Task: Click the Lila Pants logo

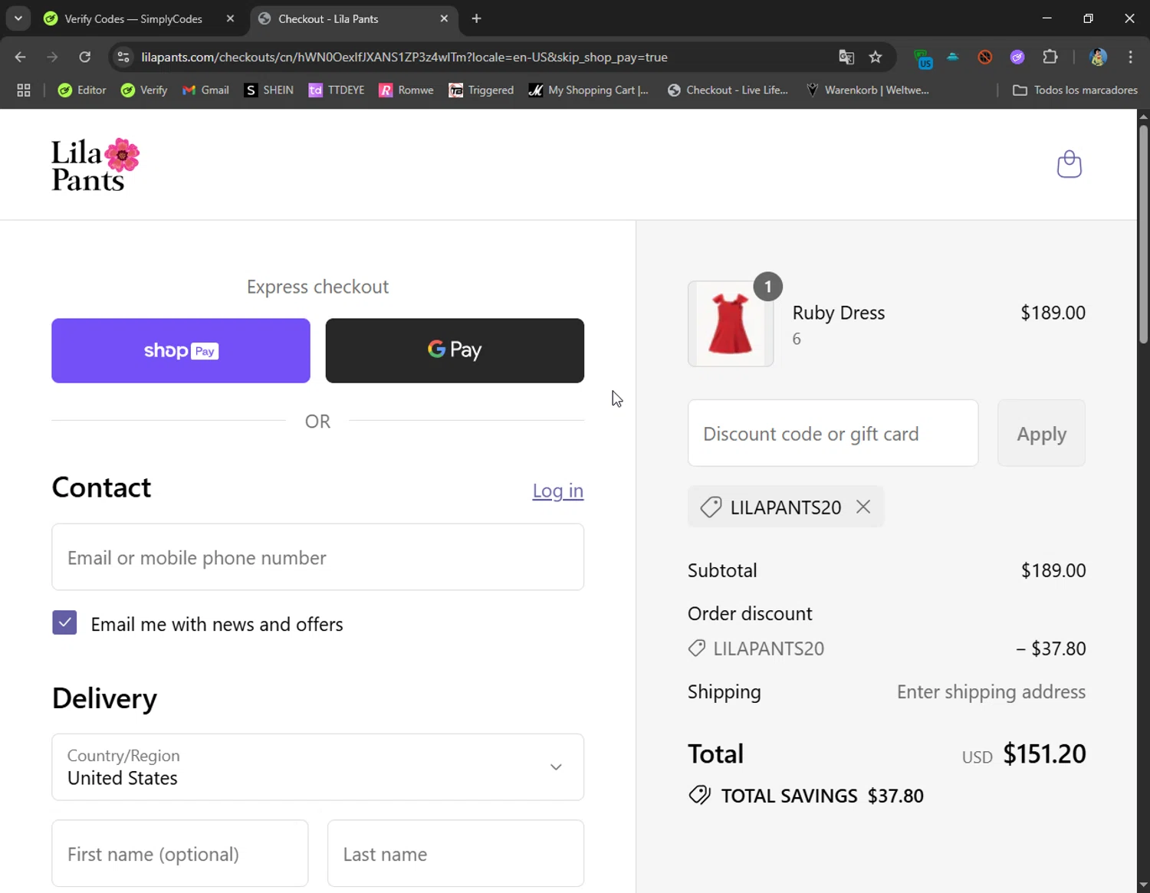Action: coord(96,165)
